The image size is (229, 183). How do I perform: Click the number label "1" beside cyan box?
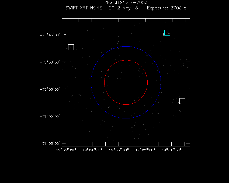(x=163, y=34)
